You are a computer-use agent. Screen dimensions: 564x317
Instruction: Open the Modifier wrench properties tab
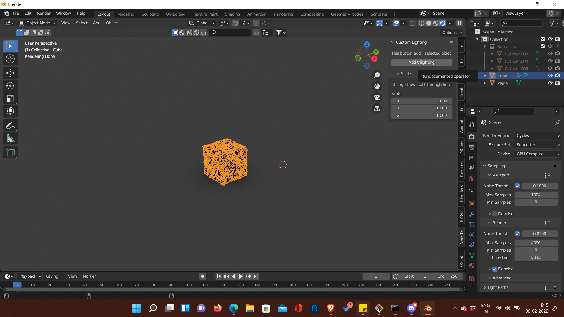[472, 214]
